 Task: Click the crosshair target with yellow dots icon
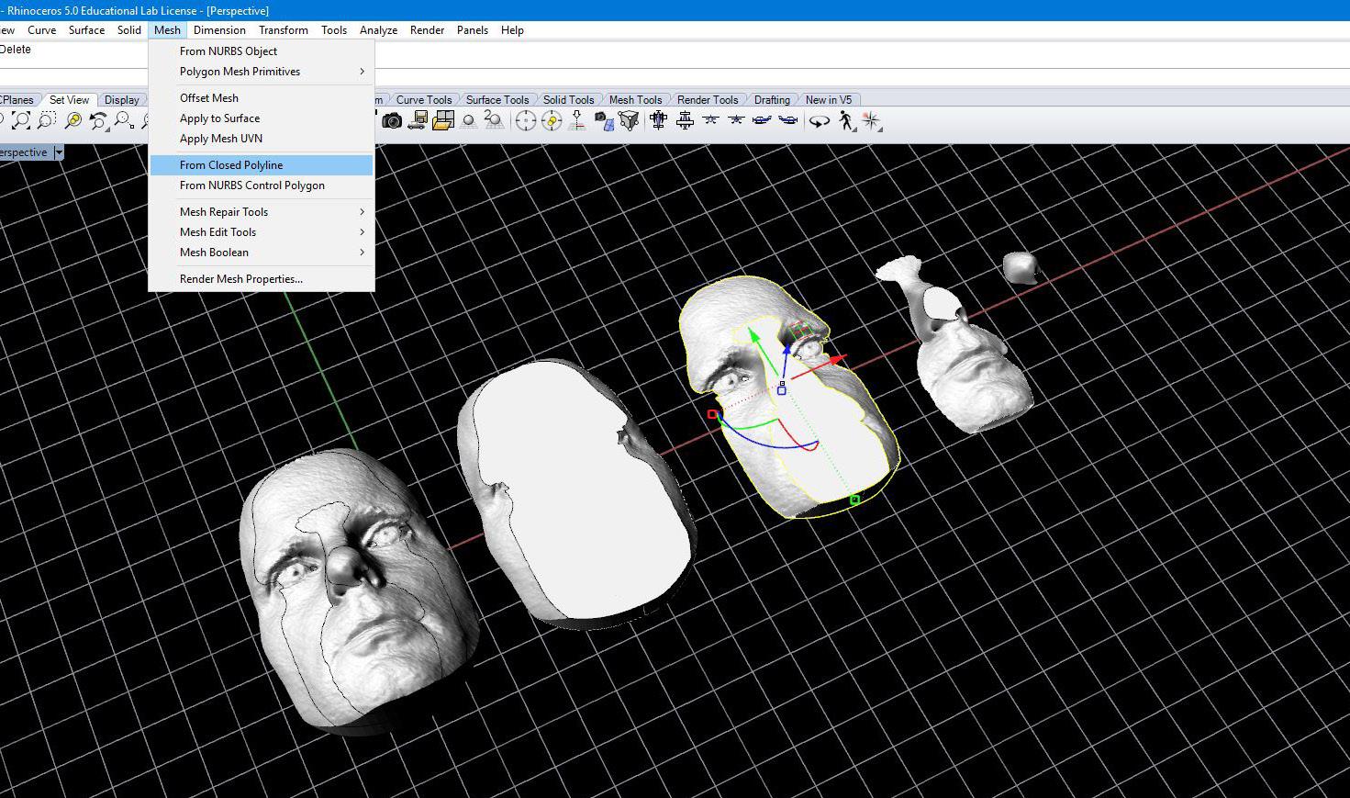551,120
